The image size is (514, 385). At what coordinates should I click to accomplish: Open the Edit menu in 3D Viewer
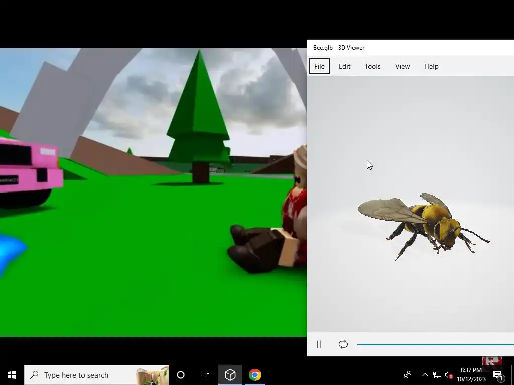[344, 66]
